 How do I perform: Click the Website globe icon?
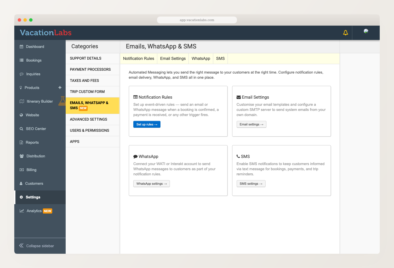tap(21, 115)
